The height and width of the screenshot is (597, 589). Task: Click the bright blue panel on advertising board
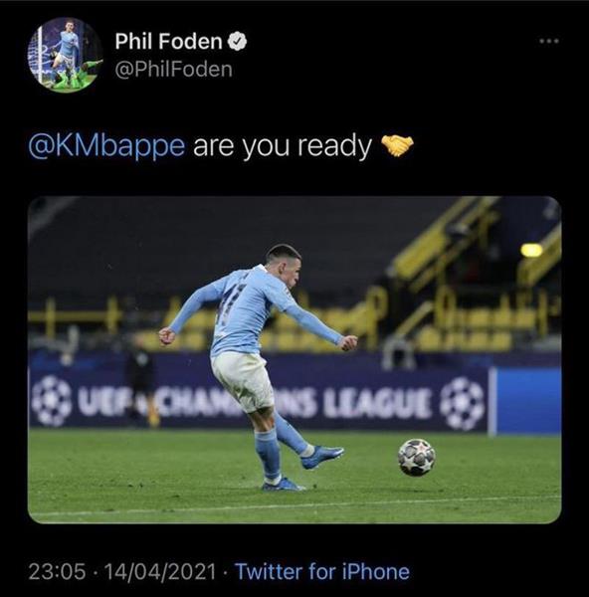click(527, 401)
